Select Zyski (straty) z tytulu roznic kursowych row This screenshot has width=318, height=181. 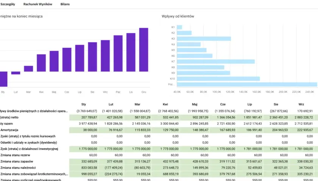[x=28, y=136]
